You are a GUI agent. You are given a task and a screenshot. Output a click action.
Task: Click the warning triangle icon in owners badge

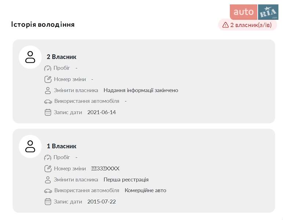click(225, 25)
